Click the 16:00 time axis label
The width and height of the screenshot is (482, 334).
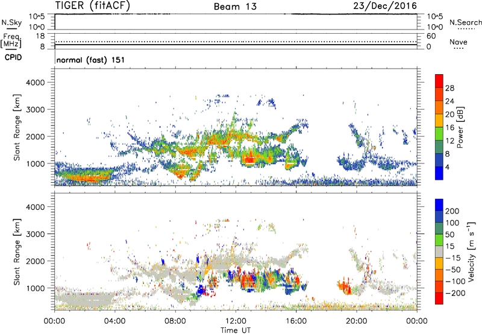tap(296, 321)
